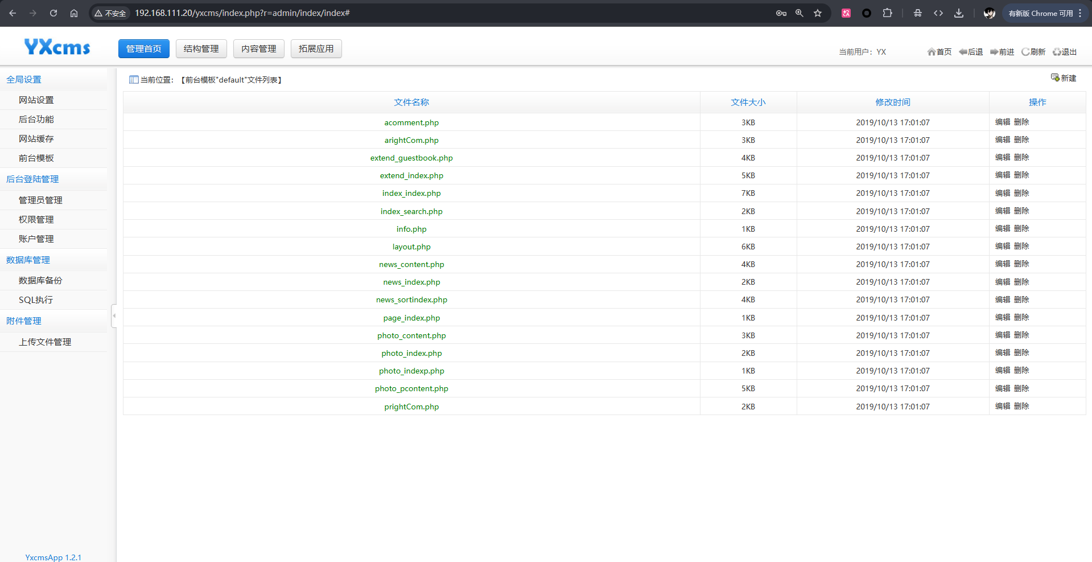Open 管理首页 tab

(x=144, y=49)
